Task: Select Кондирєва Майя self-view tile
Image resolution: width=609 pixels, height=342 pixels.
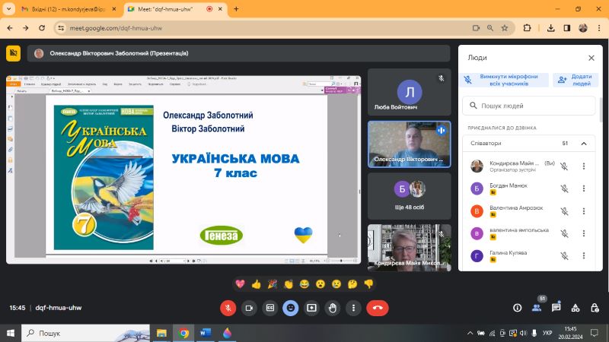Action: coord(410,248)
